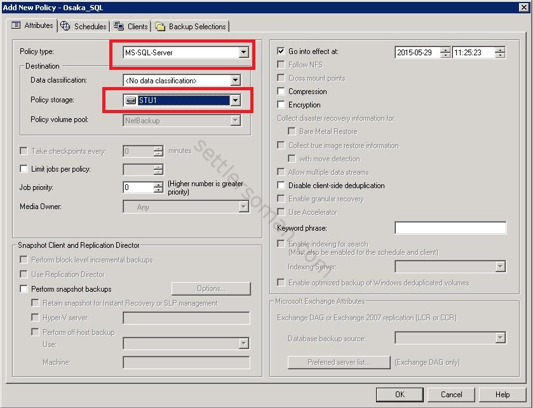Expand the Data classification dropdown
This screenshot has height=408, width=533.
(235, 81)
